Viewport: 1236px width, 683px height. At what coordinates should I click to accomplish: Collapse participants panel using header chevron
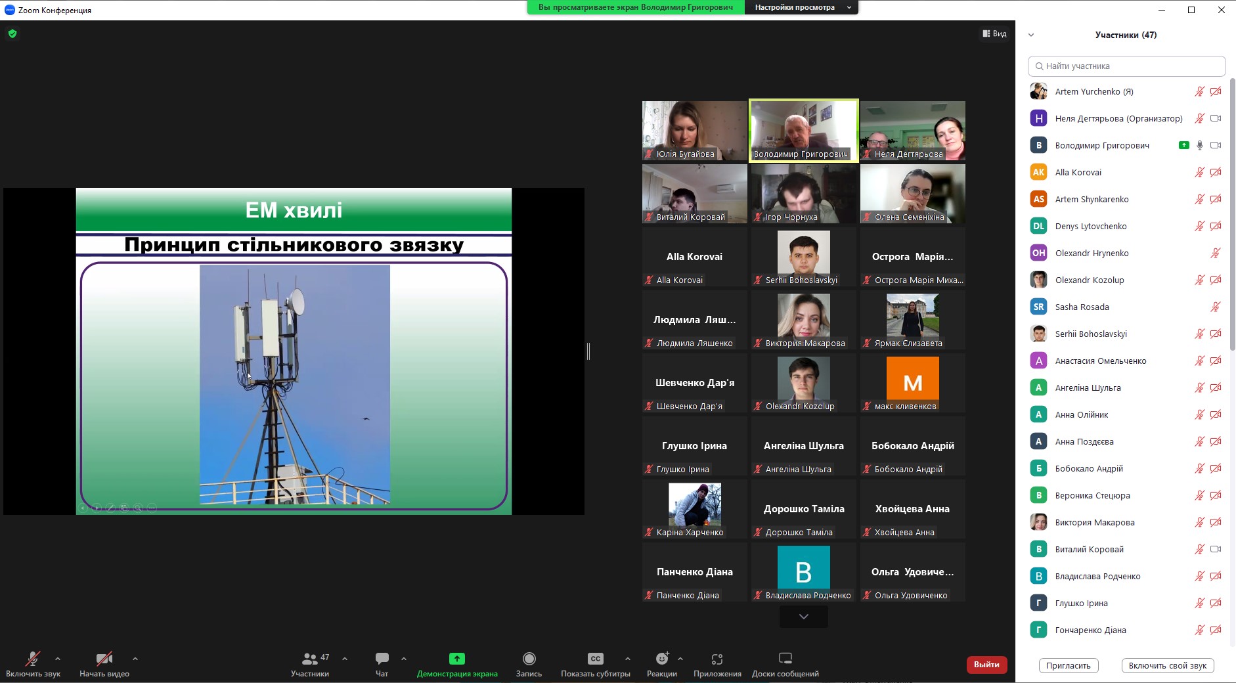click(x=1031, y=35)
